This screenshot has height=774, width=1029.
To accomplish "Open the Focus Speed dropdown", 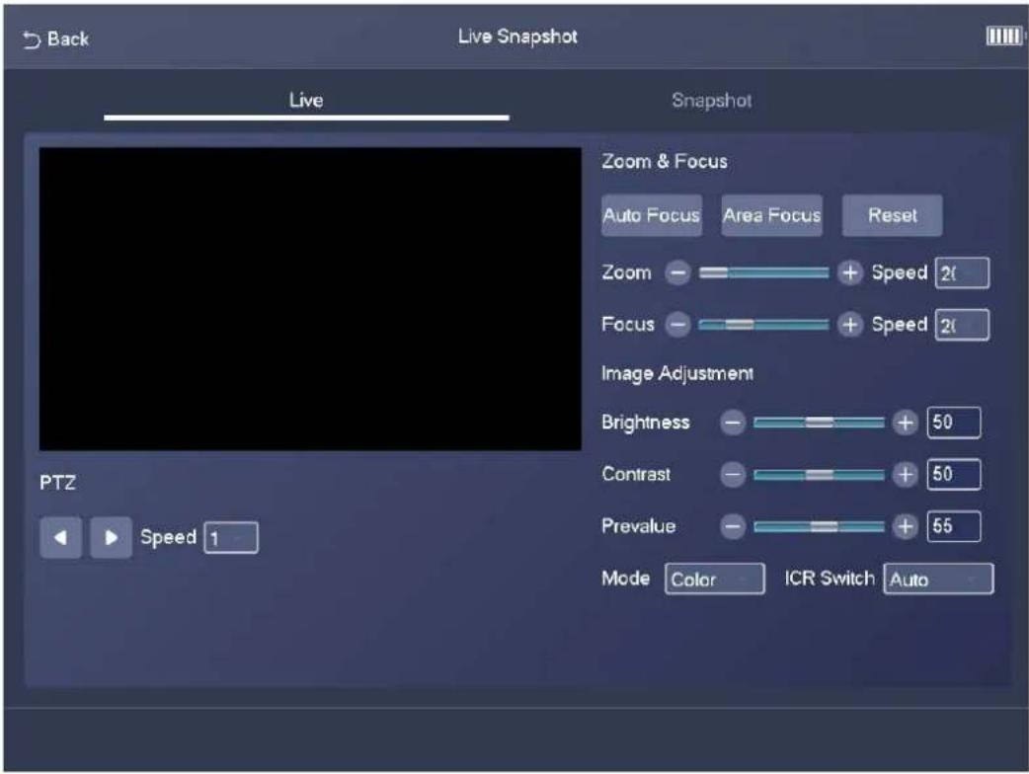I will tap(962, 325).
